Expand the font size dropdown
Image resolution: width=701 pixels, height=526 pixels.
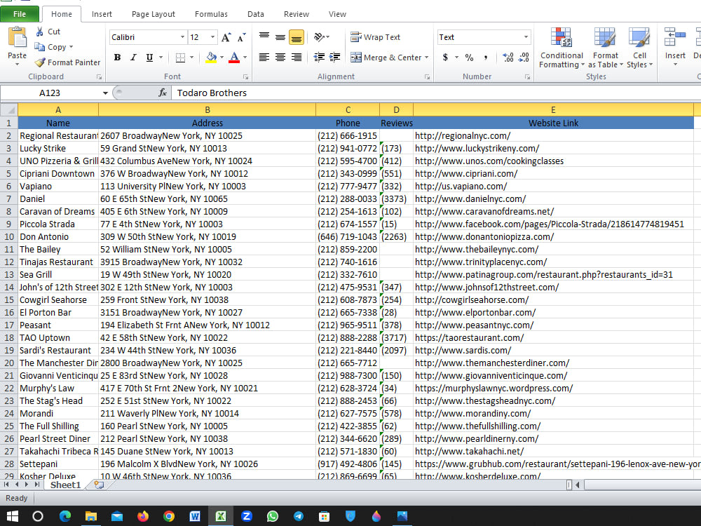(x=213, y=37)
